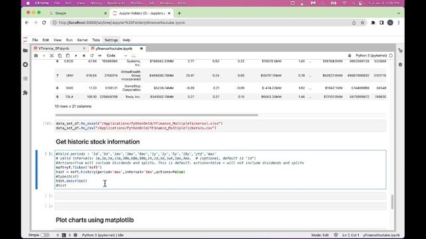Screen dimensions: 426x239
Task: Select the second empty code cell
Action: 220,206
